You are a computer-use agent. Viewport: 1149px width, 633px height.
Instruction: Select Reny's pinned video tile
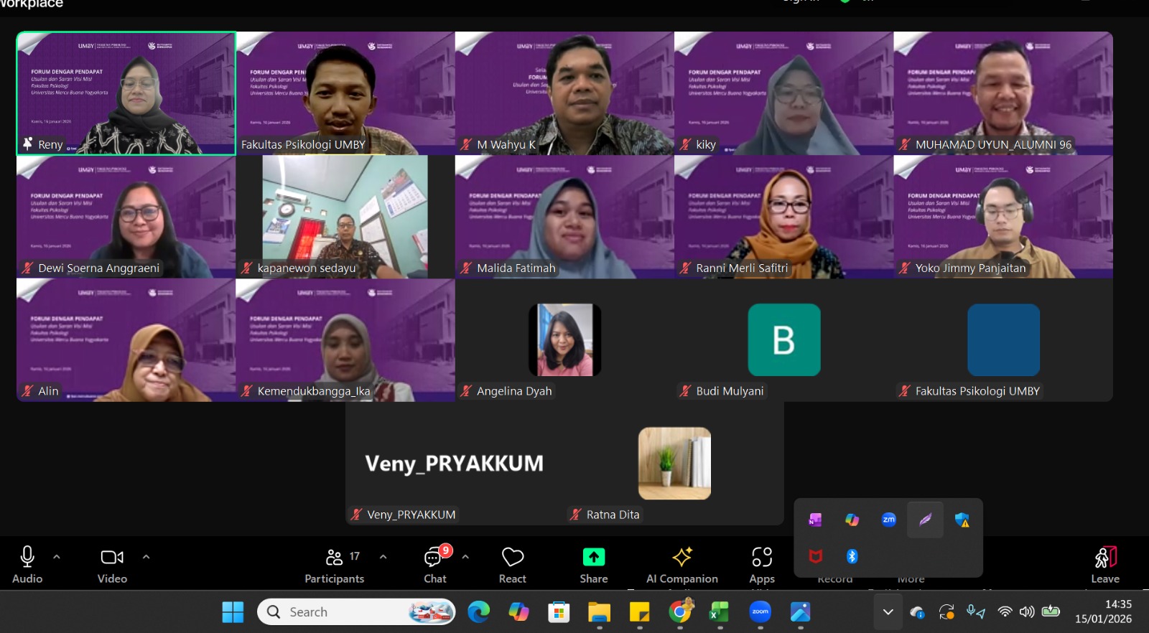pos(126,93)
